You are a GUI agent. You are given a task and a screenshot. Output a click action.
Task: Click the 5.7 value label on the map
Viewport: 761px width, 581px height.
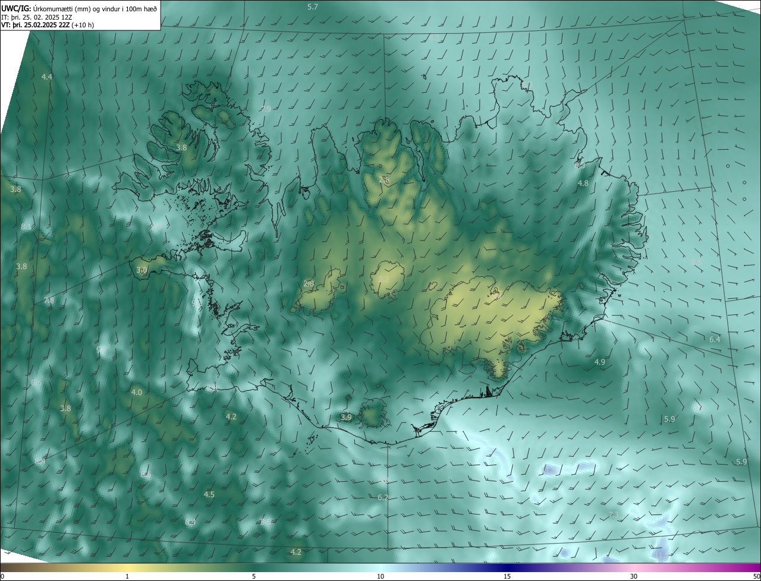pyautogui.click(x=313, y=7)
